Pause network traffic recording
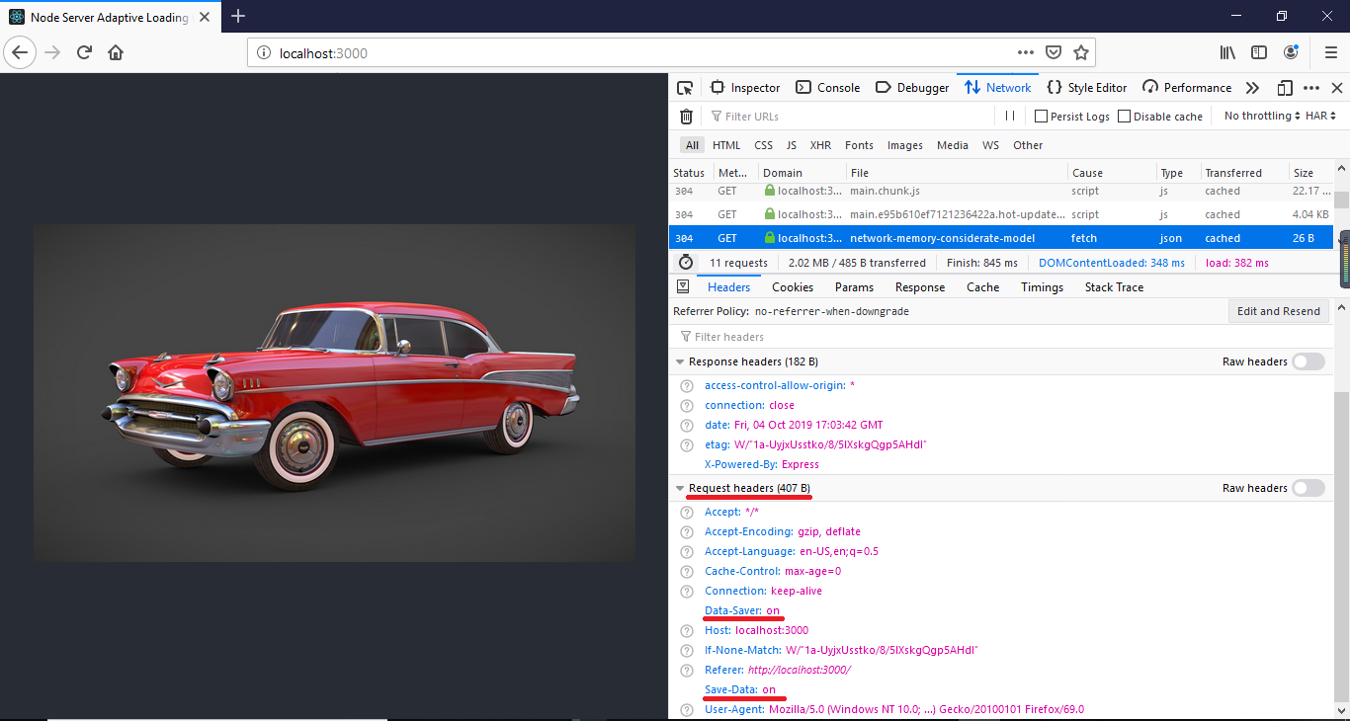 coord(1009,116)
